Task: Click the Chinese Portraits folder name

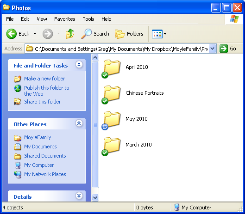Action: [144, 93]
